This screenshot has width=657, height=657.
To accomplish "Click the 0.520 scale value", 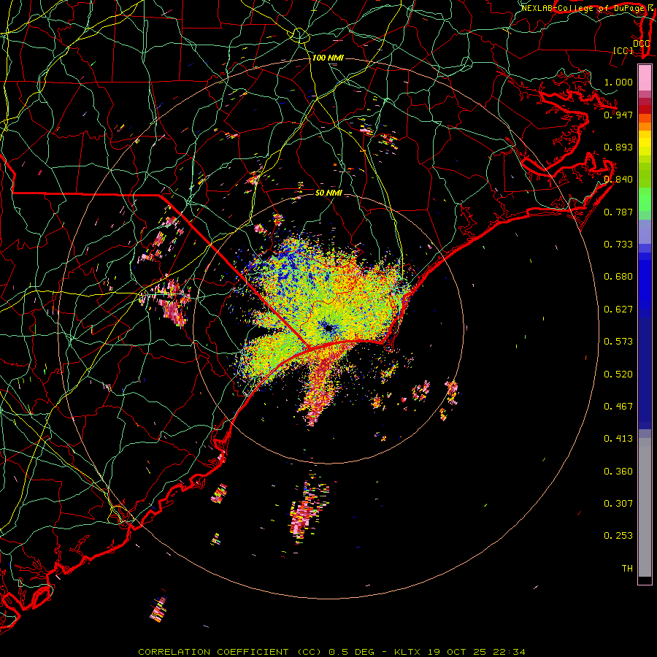I will coord(618,374).
